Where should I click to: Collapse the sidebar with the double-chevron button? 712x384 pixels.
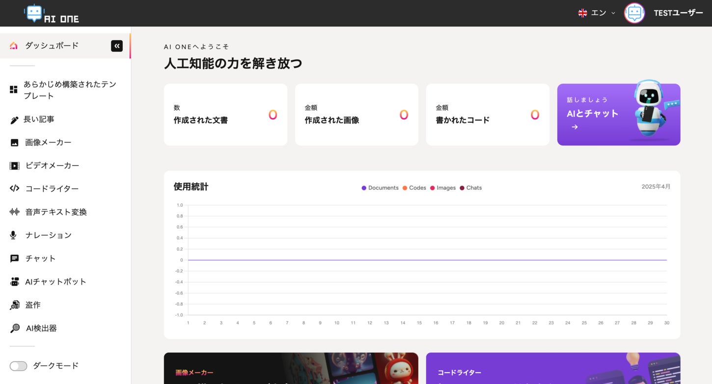(117, 46)
